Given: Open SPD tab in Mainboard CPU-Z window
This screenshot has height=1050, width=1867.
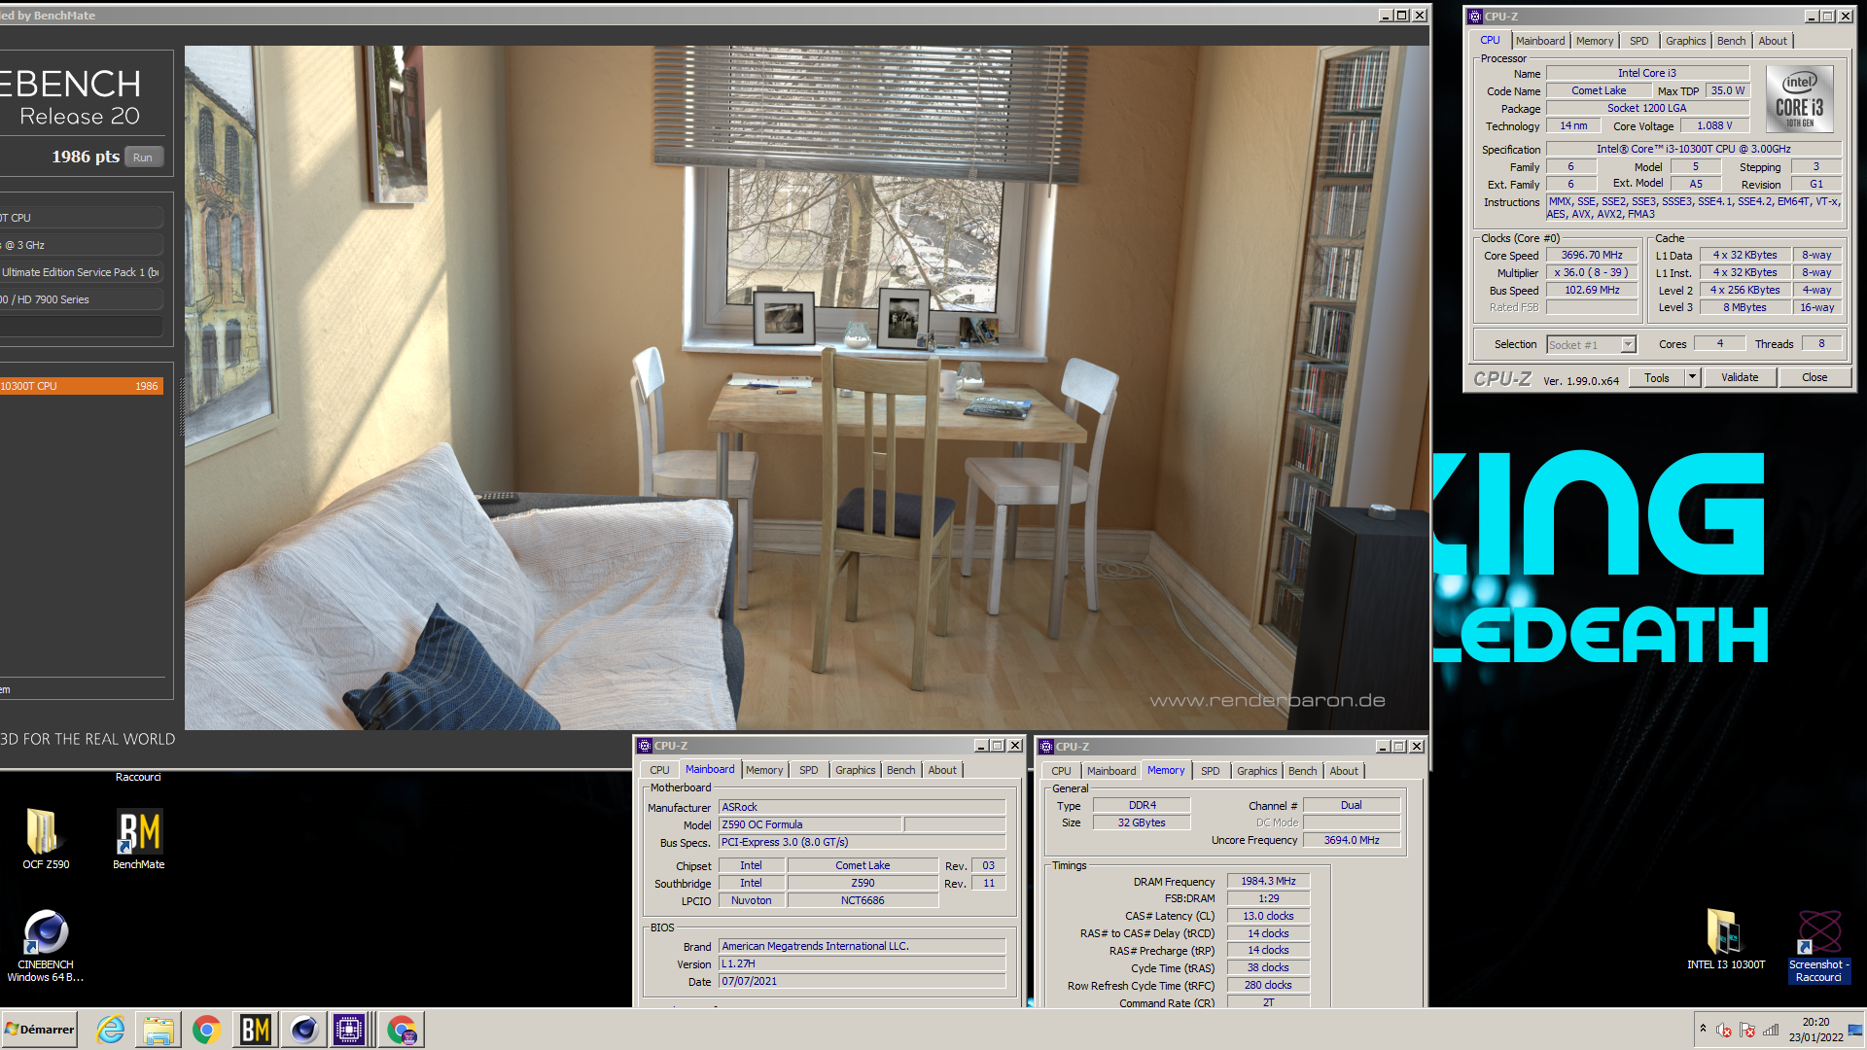Looking at the screenshot, I should click(x=808, y=770).
